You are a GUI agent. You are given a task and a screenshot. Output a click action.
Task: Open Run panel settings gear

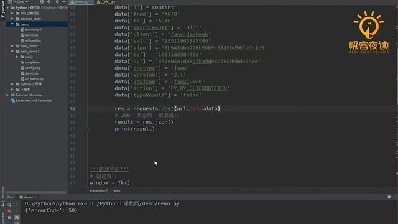[x=389, y=197]
